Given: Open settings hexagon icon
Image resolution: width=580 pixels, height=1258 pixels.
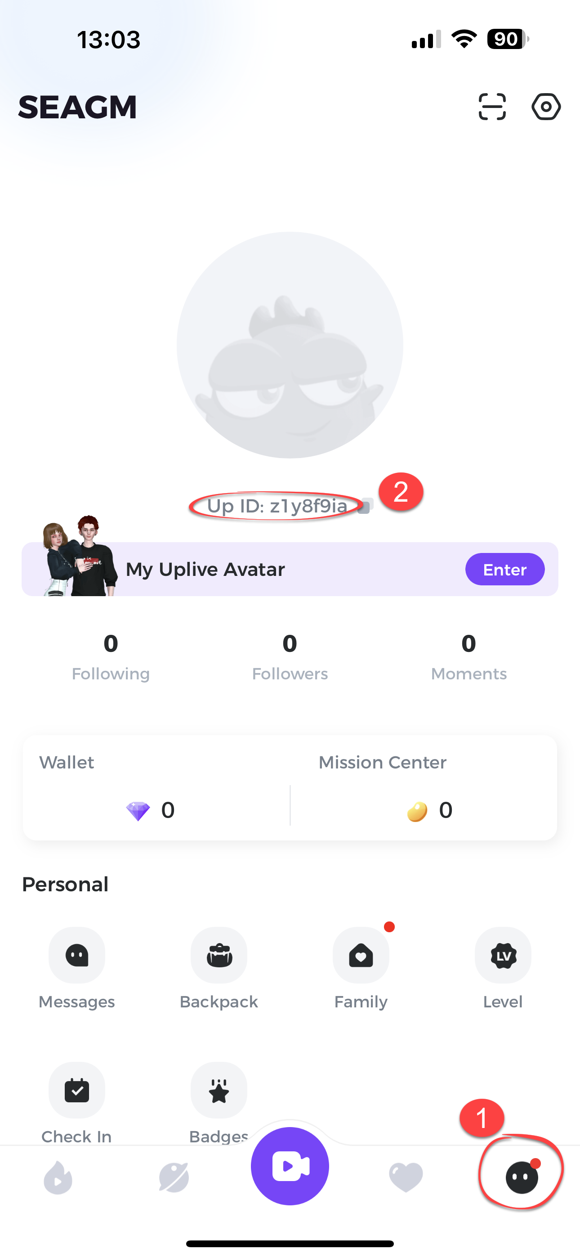Looking at the screenshot, I should click(x=546, y=107).
